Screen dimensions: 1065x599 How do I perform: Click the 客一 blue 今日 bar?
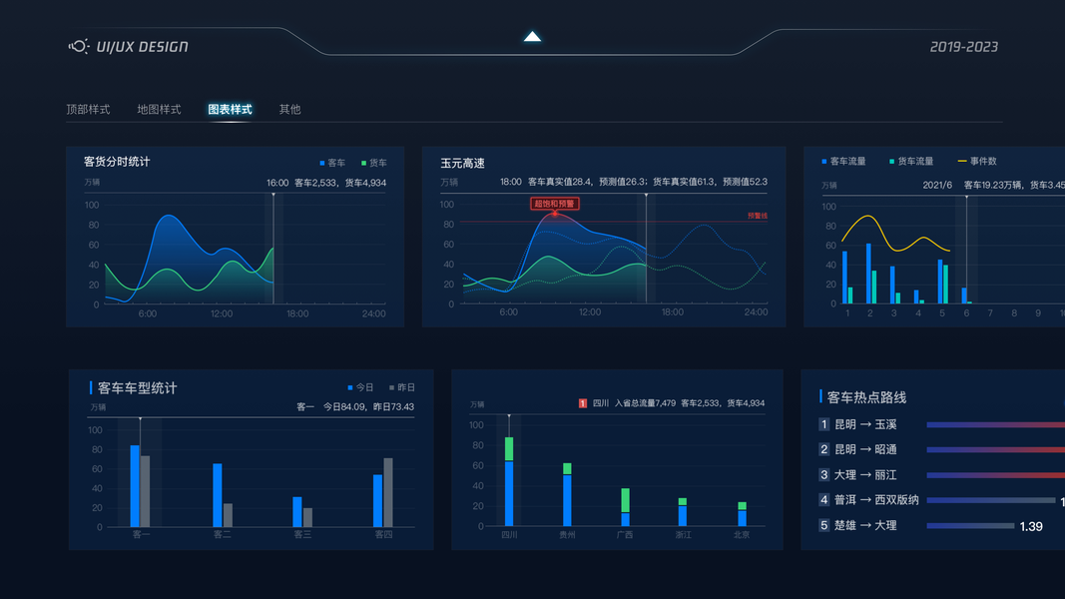[135, 486]
